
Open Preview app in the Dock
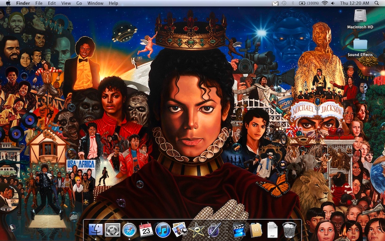tap(180, 229)
